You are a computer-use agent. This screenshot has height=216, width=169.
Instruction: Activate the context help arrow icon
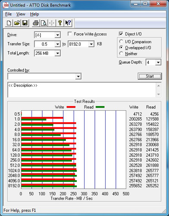pos(68,23)
